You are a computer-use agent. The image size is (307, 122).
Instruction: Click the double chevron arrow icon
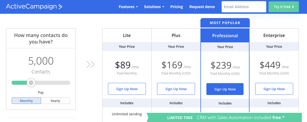pos(91,65)
